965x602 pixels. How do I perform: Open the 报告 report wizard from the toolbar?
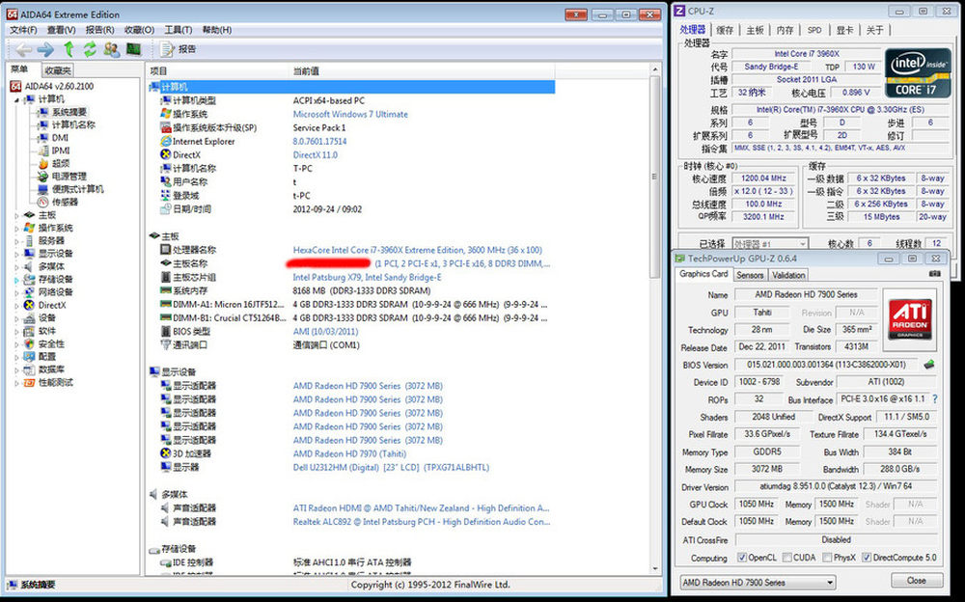coord(179,49)
